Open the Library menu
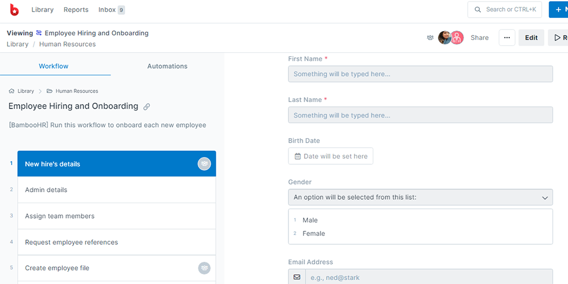Image resolution: width=568 pixels, height=284 pixels. point(42,10)
